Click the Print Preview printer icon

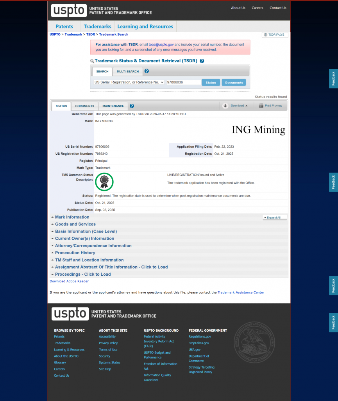click(261, 106)
